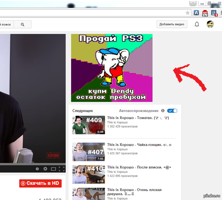Screen dimensions: 222x200
Task: Click the blue A extension icon
Action: tap(196, 13)
